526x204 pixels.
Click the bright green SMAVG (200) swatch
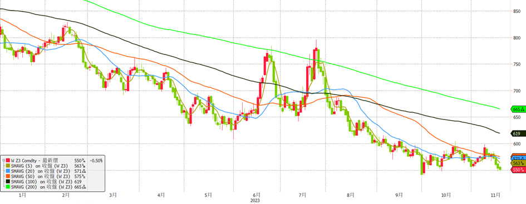click(8, 187)
